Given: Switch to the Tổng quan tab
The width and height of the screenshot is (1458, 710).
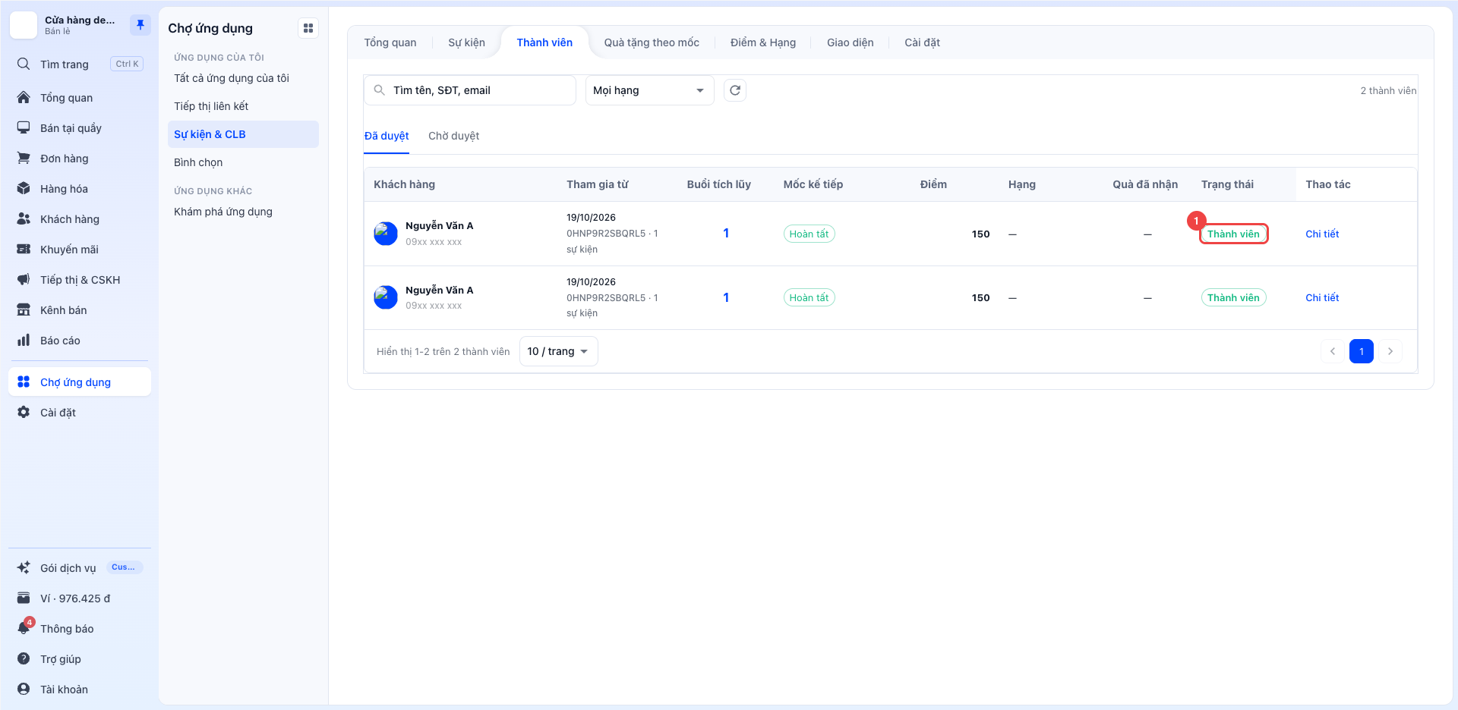Looking at the screenshot, I should (390, 42).
